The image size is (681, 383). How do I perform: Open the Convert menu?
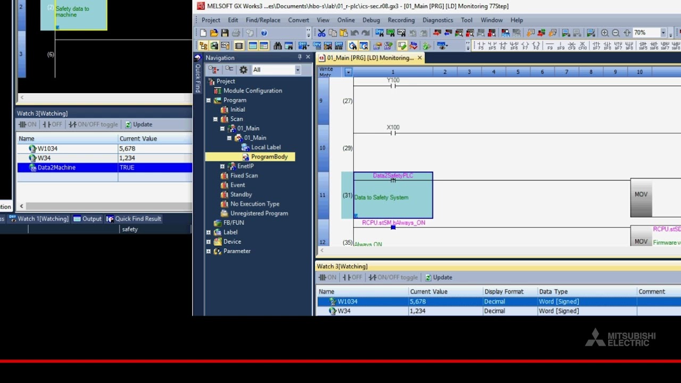(298, 20)
